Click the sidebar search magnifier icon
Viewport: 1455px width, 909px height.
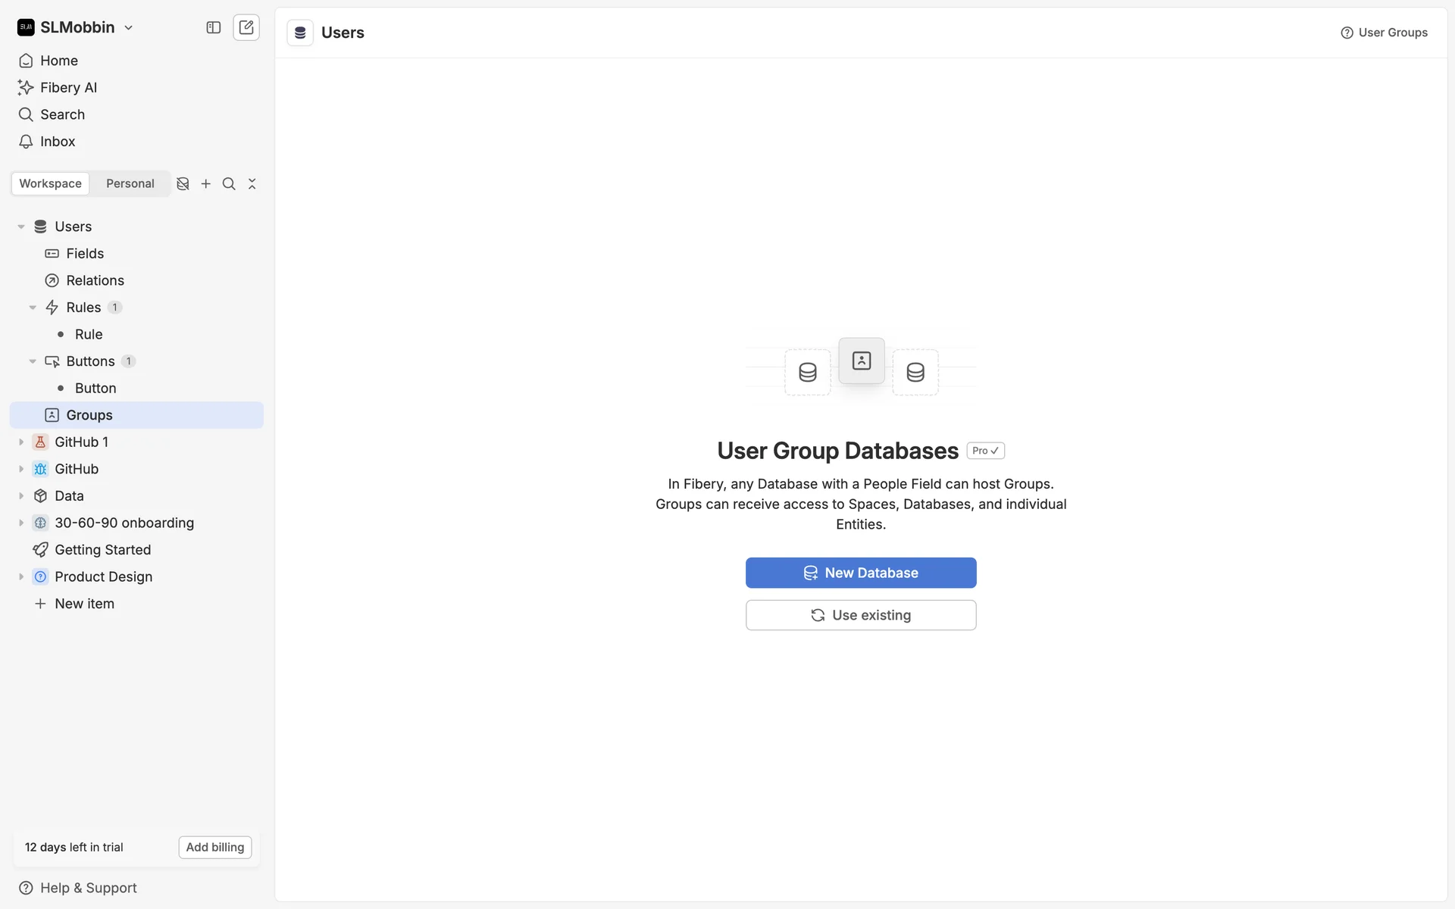pyautogui.click(x=229, y=184)
